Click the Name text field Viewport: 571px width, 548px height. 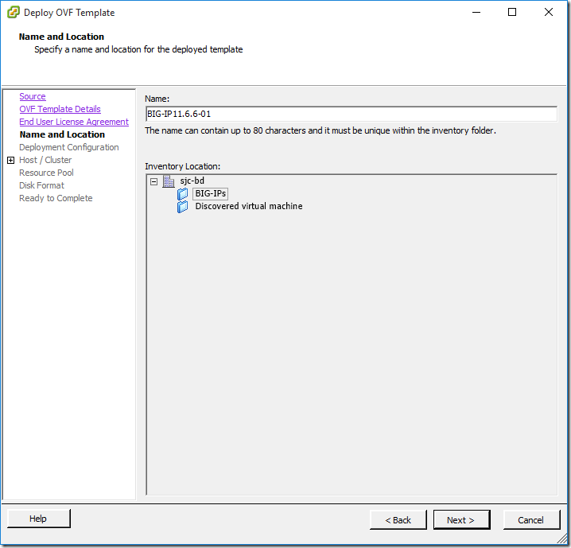(x=352, y=114)
